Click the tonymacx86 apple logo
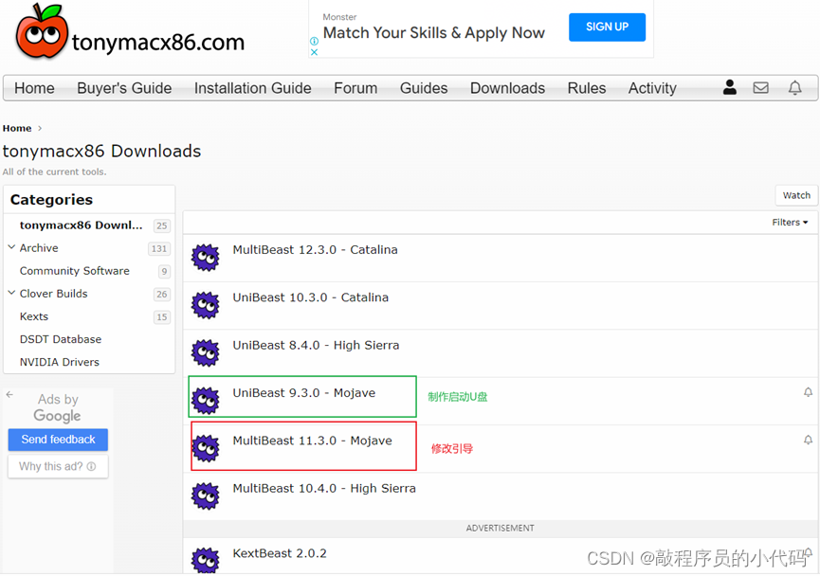Viewport: 820px width, 576px height. coord(42,31)
